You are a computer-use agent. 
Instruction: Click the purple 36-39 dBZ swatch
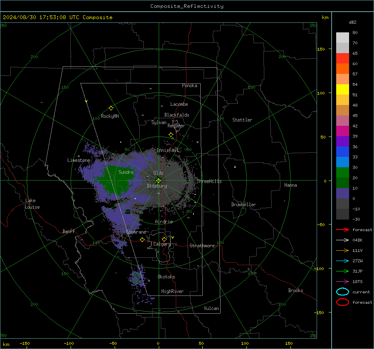click(x=342, y=142)
